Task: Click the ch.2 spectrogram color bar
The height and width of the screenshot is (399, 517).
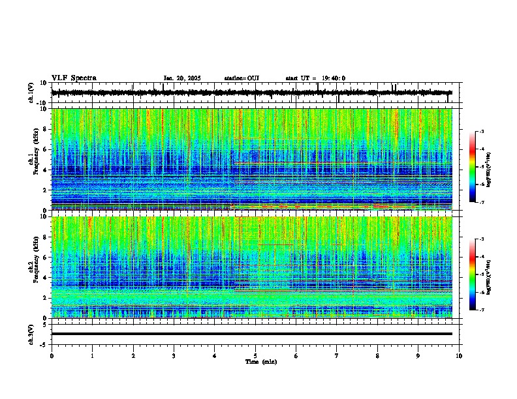Action: 473,274
